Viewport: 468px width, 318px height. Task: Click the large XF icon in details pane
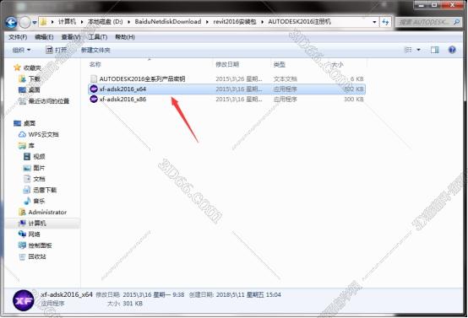click(x=24, y=300)
